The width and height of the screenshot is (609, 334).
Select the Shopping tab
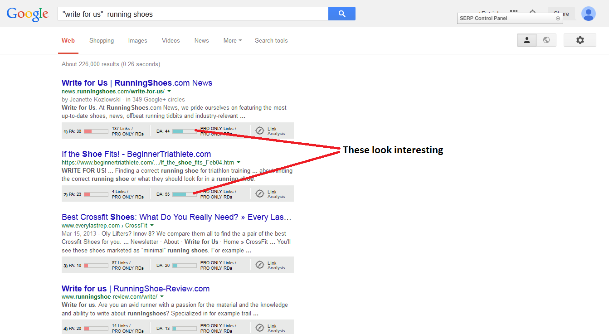coord(102,40)
